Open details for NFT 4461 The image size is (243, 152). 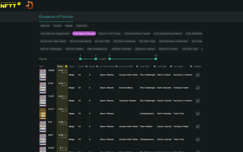pyautogui.click(x=198, y=140)
